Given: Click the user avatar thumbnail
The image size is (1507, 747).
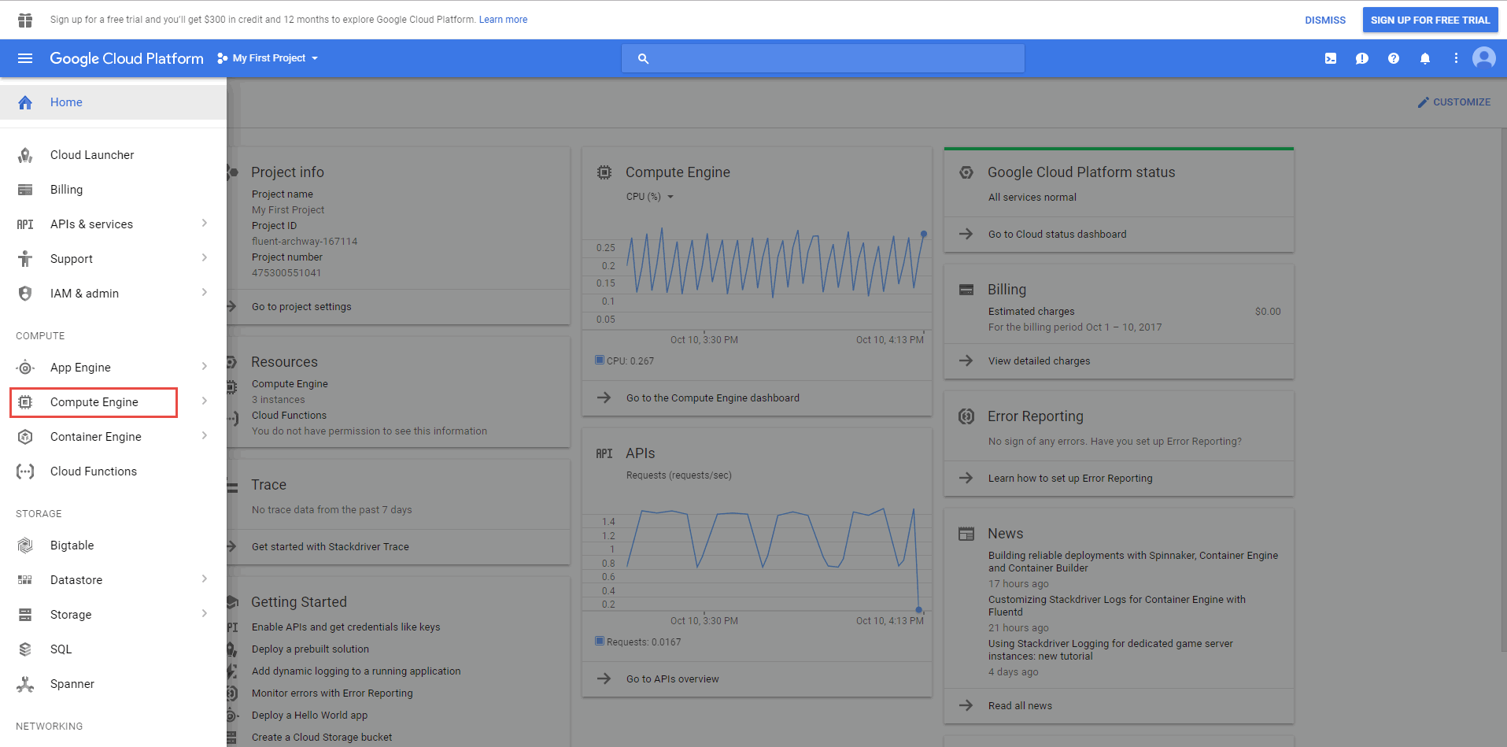Looking at the screenshot, I should coord(1483,57).
